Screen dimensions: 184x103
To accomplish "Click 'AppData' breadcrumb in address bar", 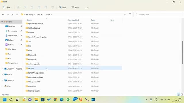I will (40, 15).
